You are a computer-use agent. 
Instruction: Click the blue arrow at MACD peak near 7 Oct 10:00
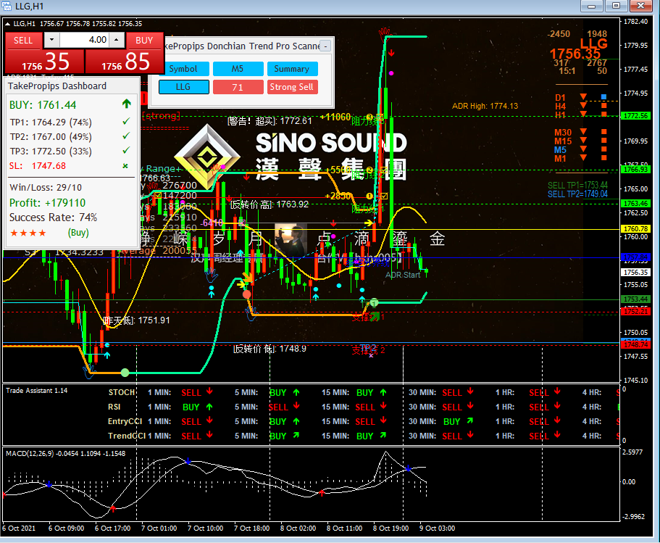pos(188,462)
